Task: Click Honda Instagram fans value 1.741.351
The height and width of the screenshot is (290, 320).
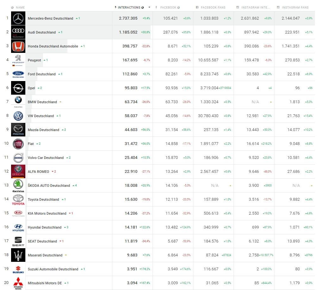Action: tap(291, 46)
